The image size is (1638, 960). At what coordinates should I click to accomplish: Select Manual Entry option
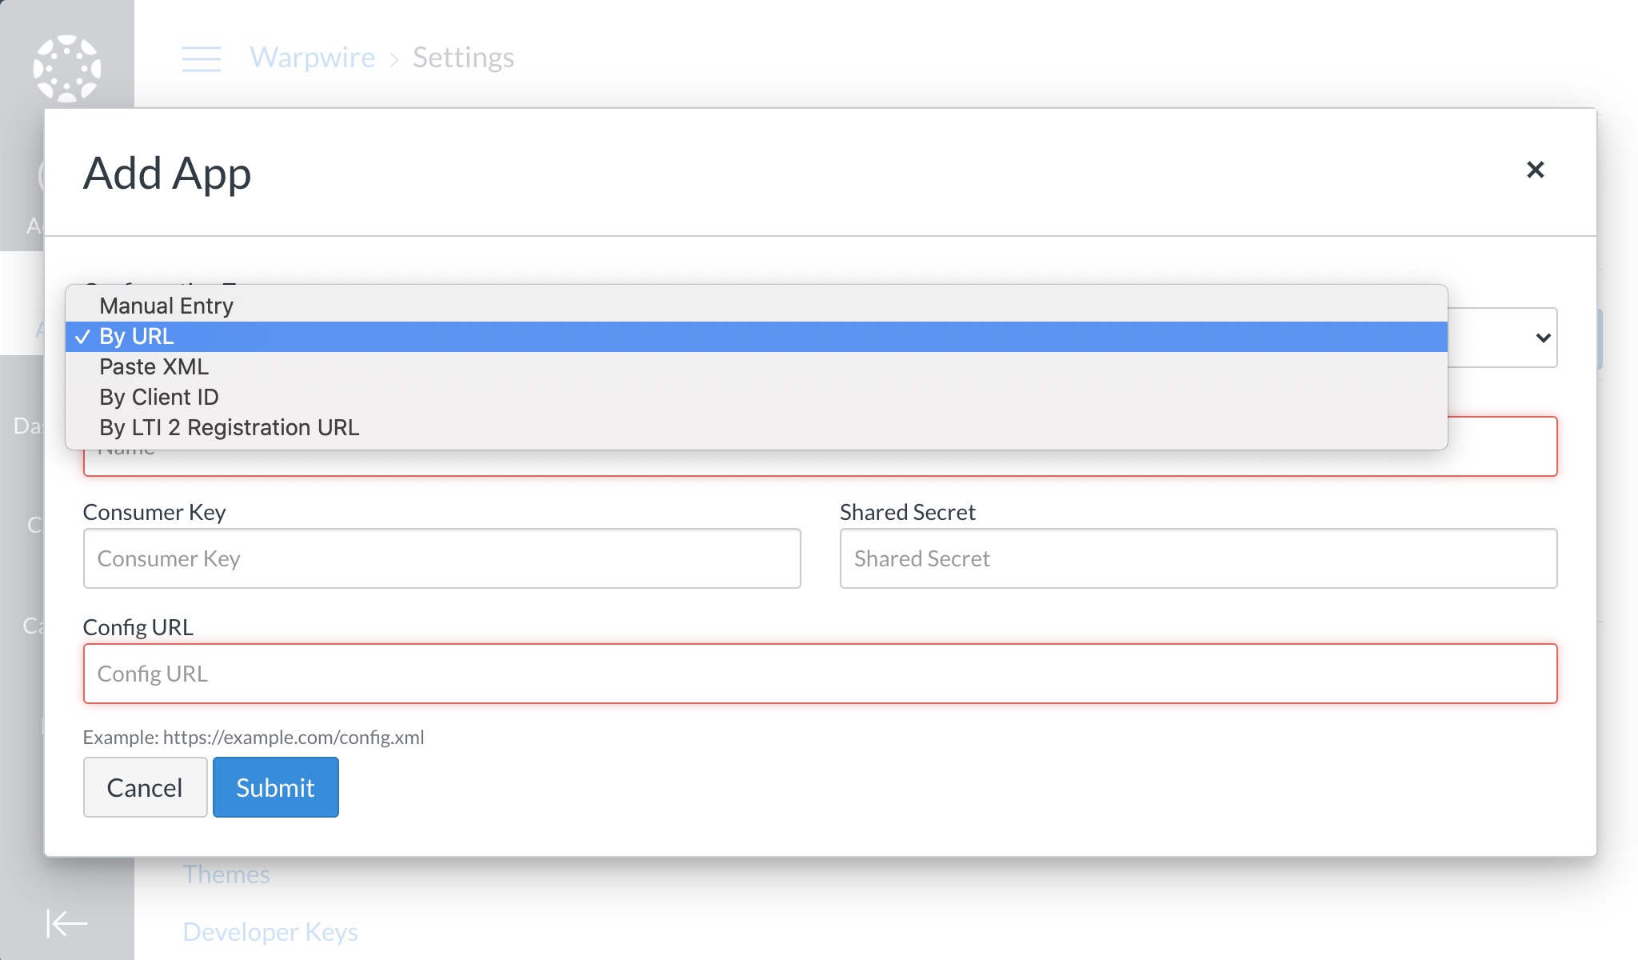(166, 306)
